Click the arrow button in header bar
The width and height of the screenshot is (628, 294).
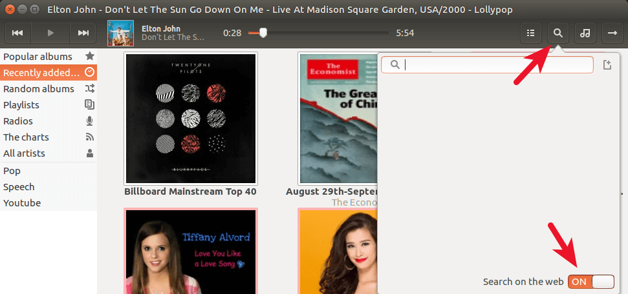pos(611,33)
